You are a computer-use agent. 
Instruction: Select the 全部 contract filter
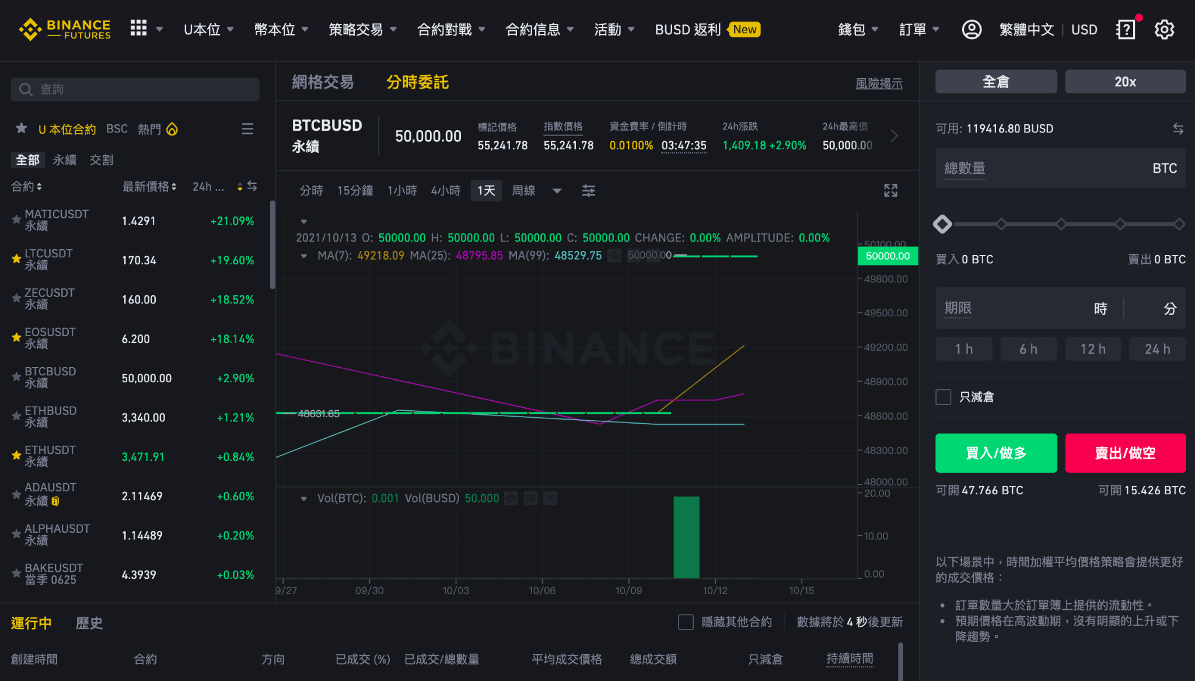tap(27, 160)
